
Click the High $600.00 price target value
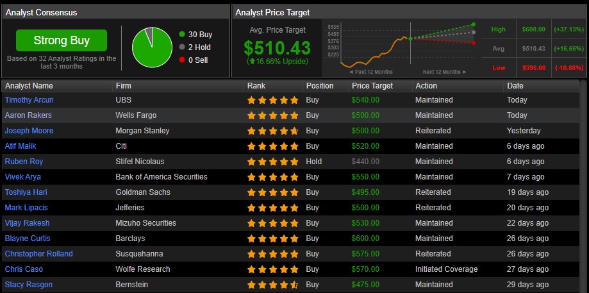pos(533,29)
